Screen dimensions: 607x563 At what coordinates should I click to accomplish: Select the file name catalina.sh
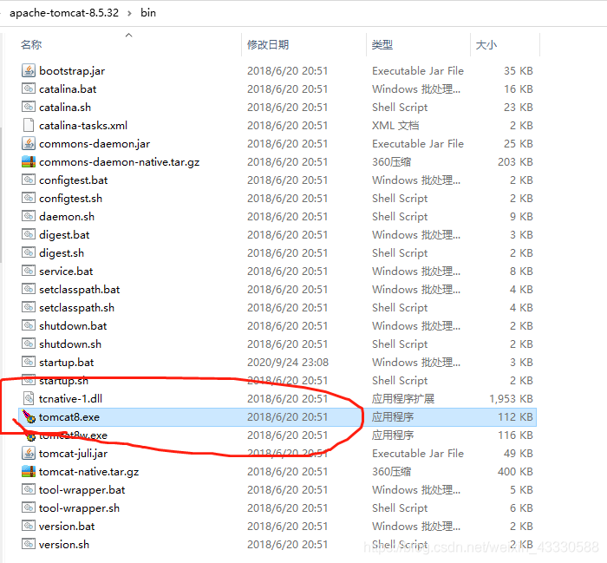coord(65,108)
